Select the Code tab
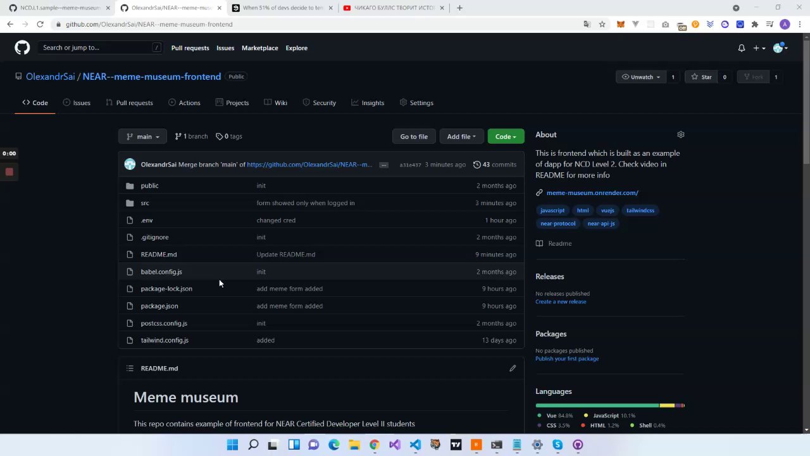 click(x=35, y=103)
